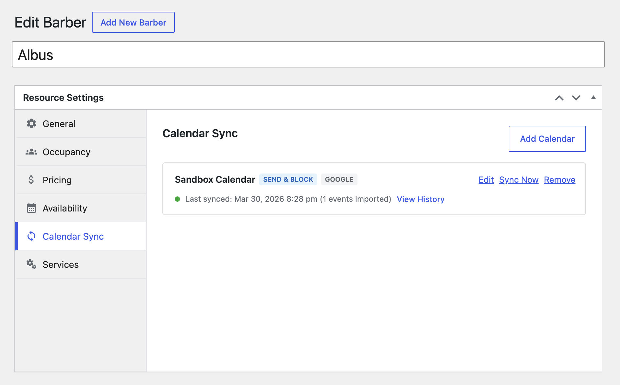Click the General gear icon
This screenshot has height=385, width=620.
(31, 124)
